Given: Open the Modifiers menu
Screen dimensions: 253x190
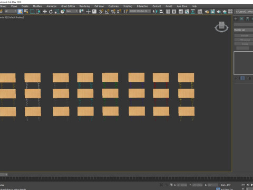Looking at the screenshot, I should click(37, 6).
